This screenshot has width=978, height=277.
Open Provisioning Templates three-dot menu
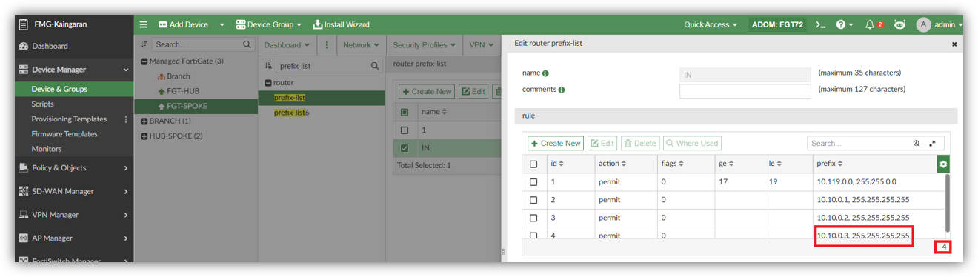tap(126, 119)
